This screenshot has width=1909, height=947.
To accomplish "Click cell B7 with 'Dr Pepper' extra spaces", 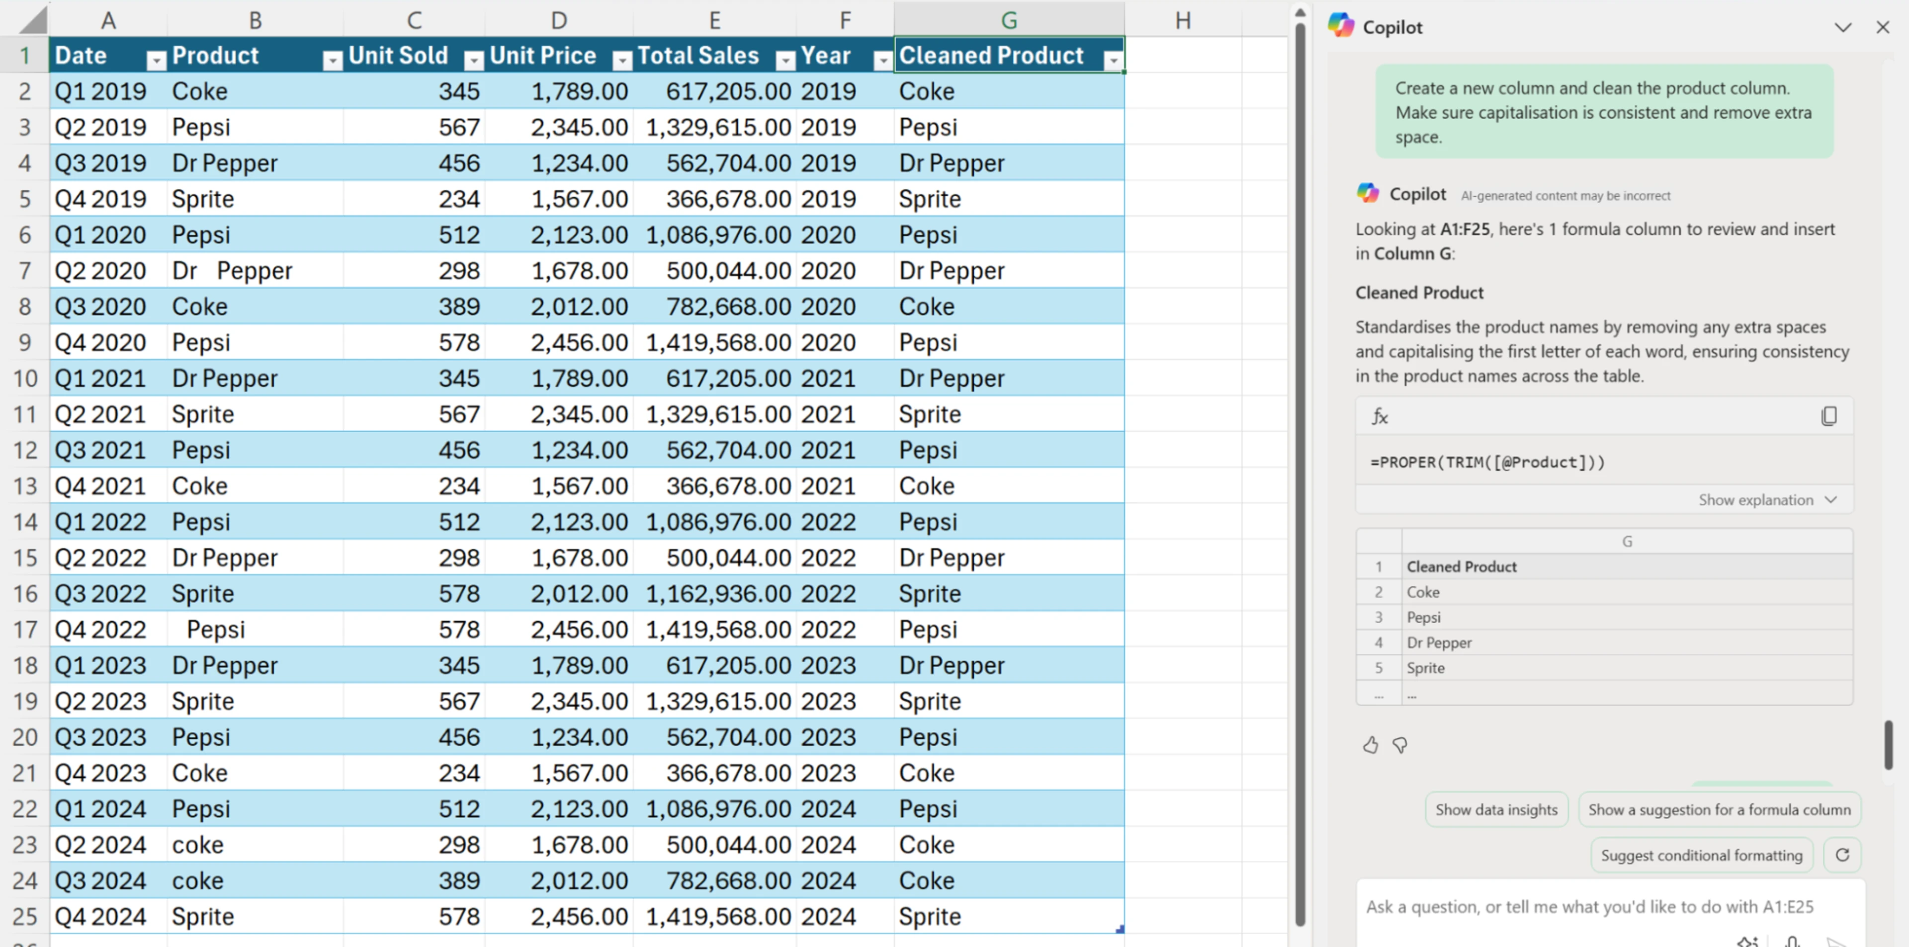I will click(x=255, y=270).
